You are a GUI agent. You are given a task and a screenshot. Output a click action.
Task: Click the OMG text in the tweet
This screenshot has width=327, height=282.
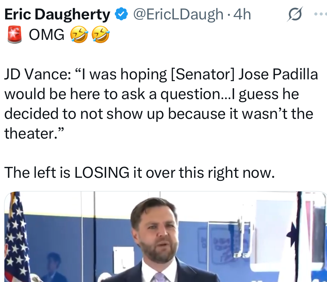click(47, 35)
